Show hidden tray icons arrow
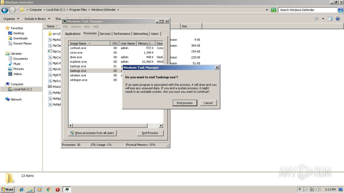This screenshot has width=344, height=193. pos(300,190)
